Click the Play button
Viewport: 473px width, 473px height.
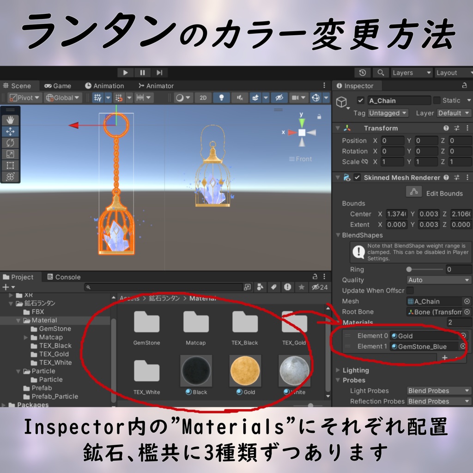125,73
